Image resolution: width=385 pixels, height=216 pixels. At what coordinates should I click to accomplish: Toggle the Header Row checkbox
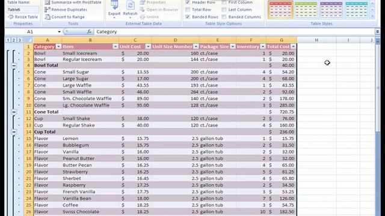pyautogui.click(x=188, y=2)
